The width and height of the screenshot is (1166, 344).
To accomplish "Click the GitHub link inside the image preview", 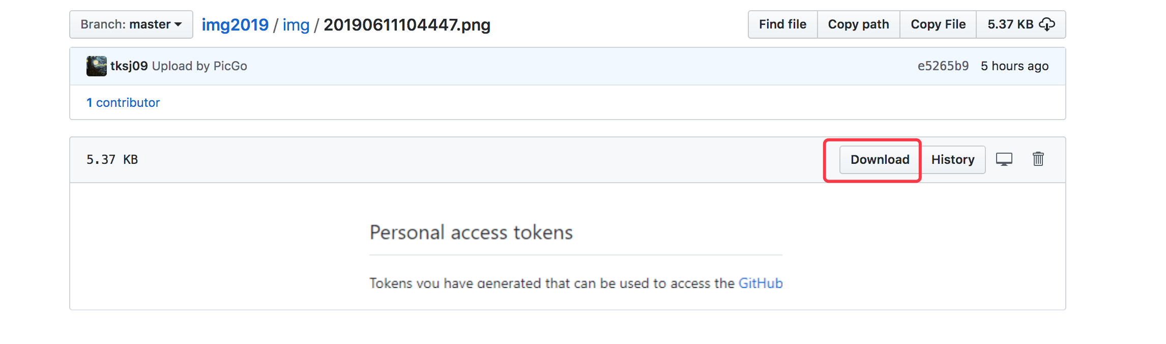I will click(761, 283).
